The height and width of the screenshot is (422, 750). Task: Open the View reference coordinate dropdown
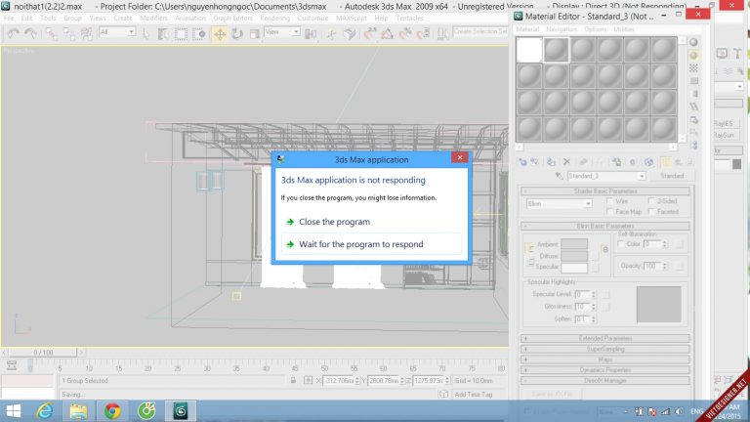(x=282, y=32)
